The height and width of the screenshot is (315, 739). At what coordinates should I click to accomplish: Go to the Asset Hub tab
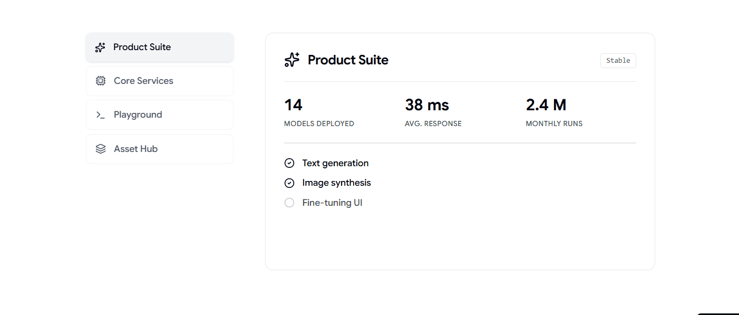[160, 149]
